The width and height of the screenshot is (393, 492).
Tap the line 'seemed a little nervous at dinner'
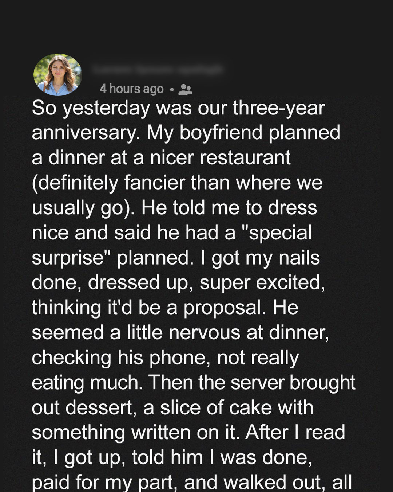(x=180, y=332)
